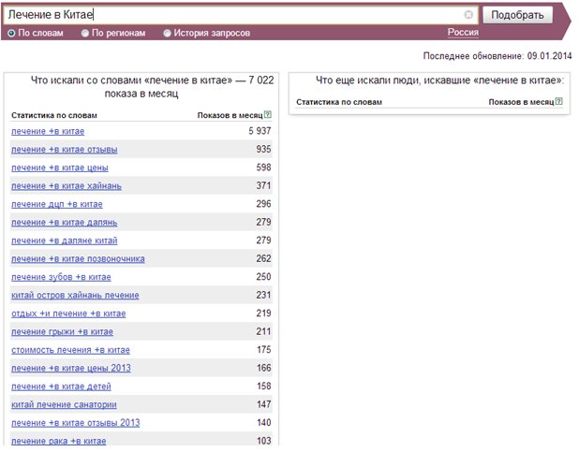
Task: Select the value '140' in the table
Action: (263, 422)
